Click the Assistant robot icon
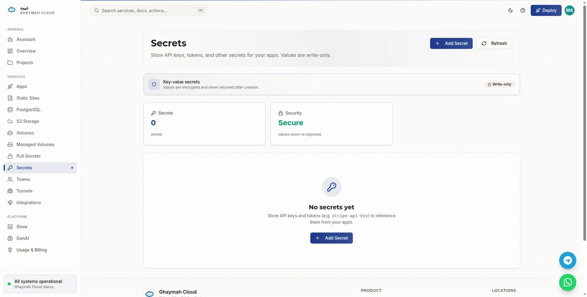 10,39
